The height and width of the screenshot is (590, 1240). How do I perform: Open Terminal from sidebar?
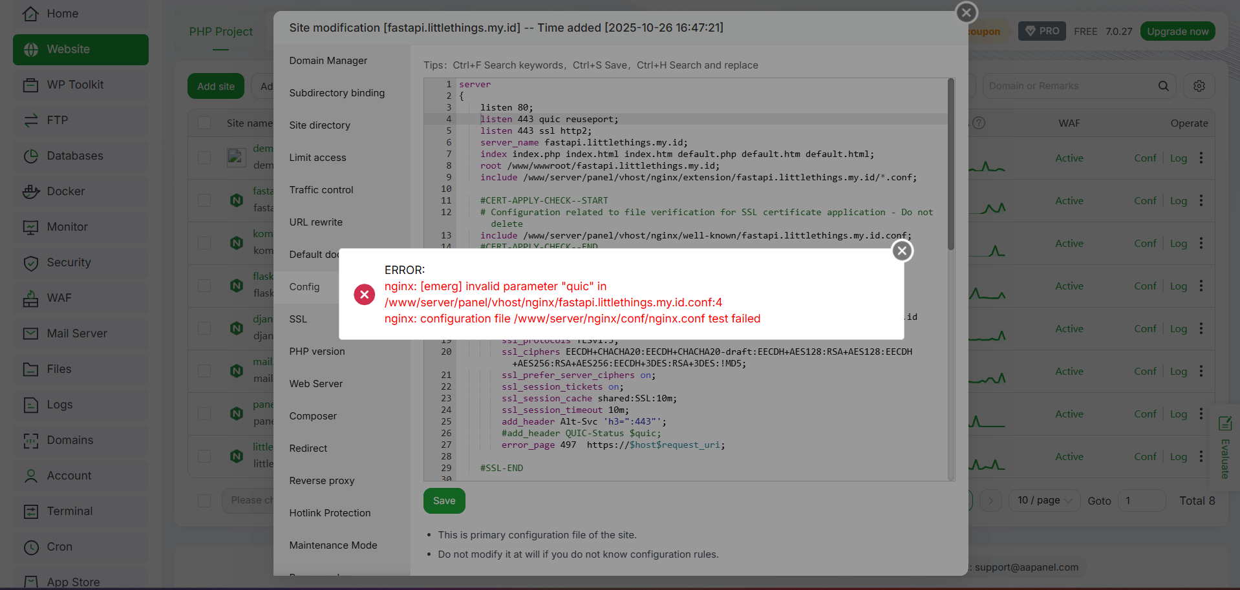(x=81, y=511)
